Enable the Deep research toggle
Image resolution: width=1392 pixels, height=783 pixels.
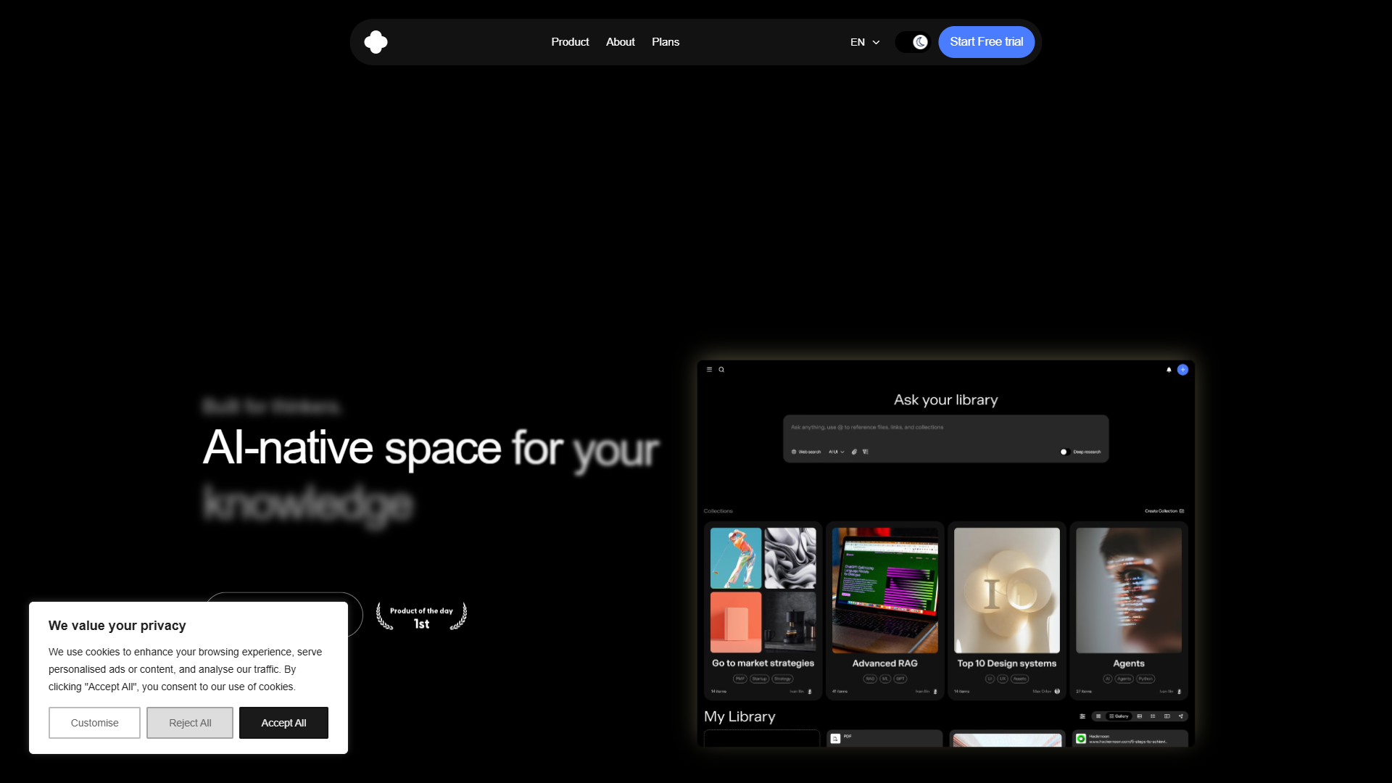[1064, 452]
